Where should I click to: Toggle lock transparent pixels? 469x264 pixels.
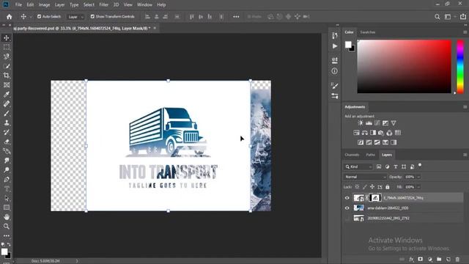(x=357, y=187)
